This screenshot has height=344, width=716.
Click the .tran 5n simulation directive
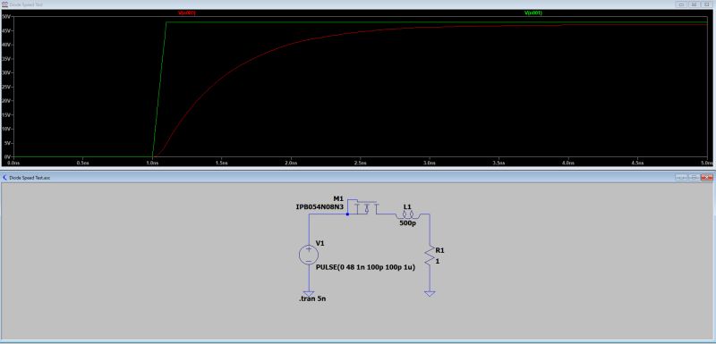coord(312,299)
